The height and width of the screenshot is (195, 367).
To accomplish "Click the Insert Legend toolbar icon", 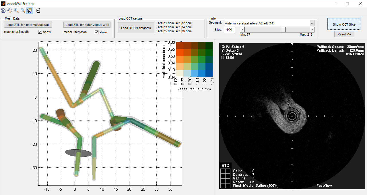I will click(38, 11).
